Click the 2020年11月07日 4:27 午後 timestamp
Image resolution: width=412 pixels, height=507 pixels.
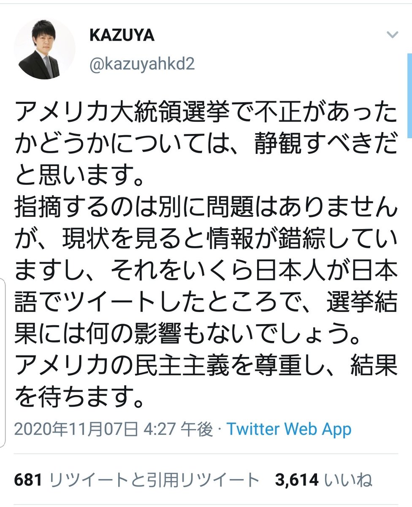[114, 430]
